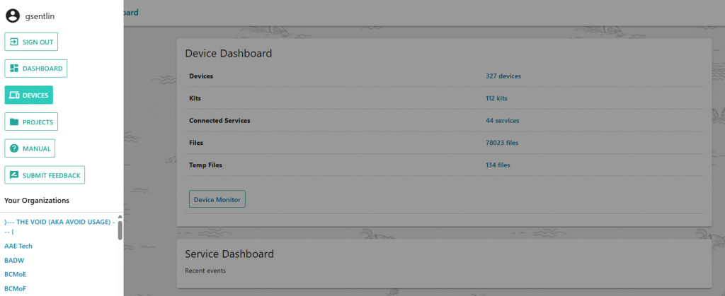725x296 pixels.
Task: Click the Sign Out door icon
Action: [x=13, y=42]
